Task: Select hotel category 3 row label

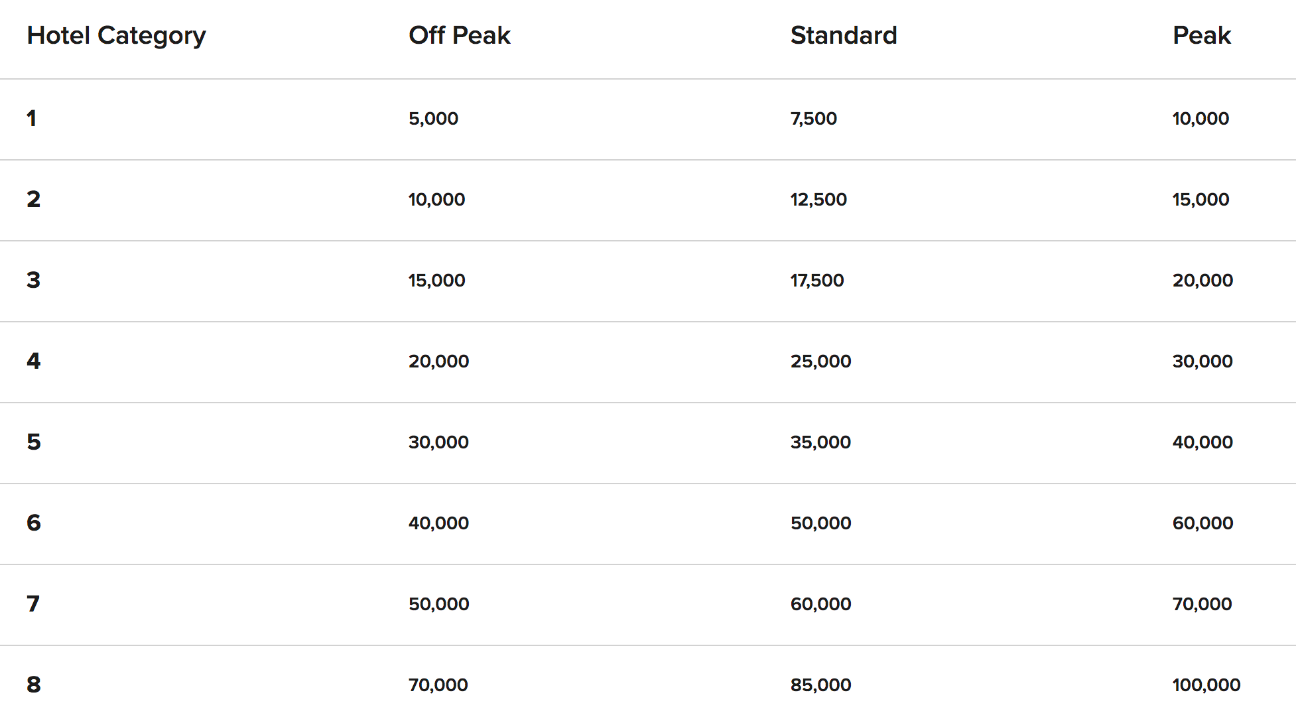Action: pos(33,281)
